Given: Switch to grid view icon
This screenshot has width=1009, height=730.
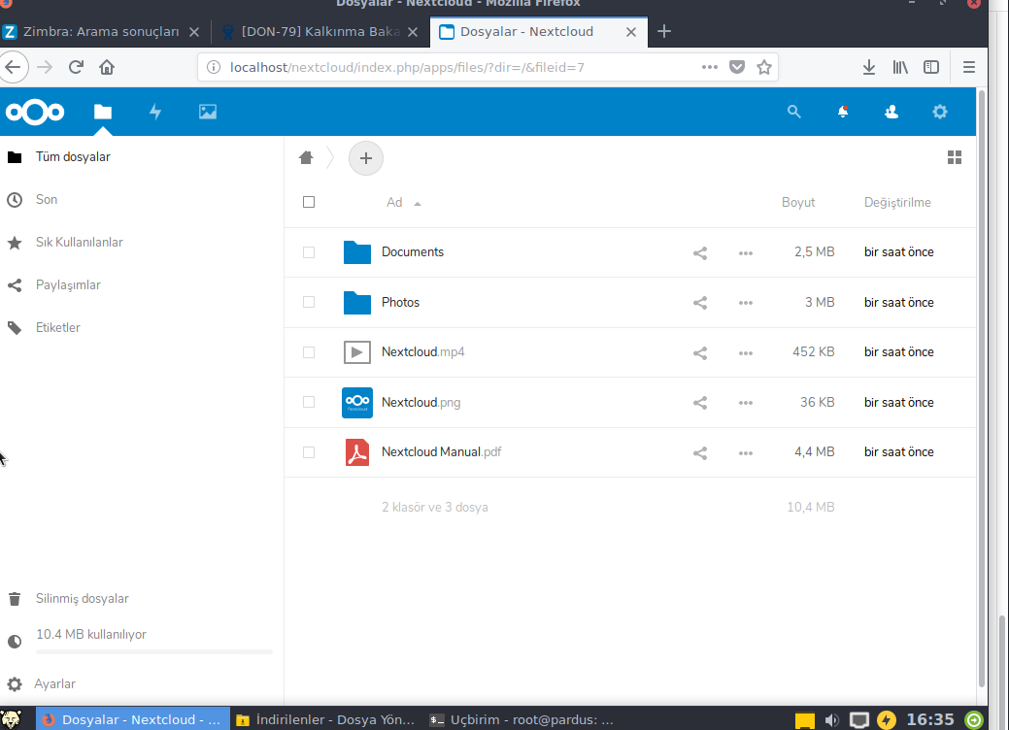Looking at the screenshot, I should [954, 157].
